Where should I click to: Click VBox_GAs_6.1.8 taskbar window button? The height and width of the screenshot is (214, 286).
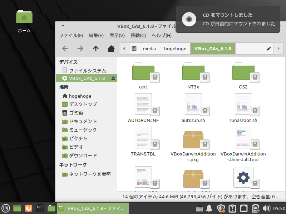point(93,208)
